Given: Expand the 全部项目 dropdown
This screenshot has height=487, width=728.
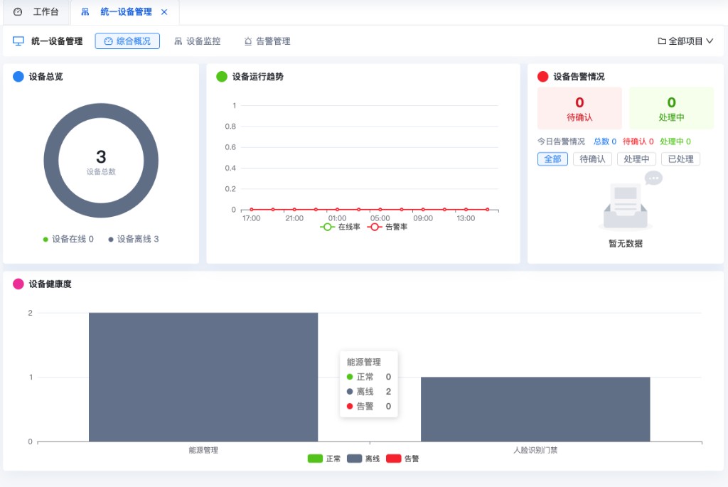Looking at the screenshot, I should (x=685, y=41).
